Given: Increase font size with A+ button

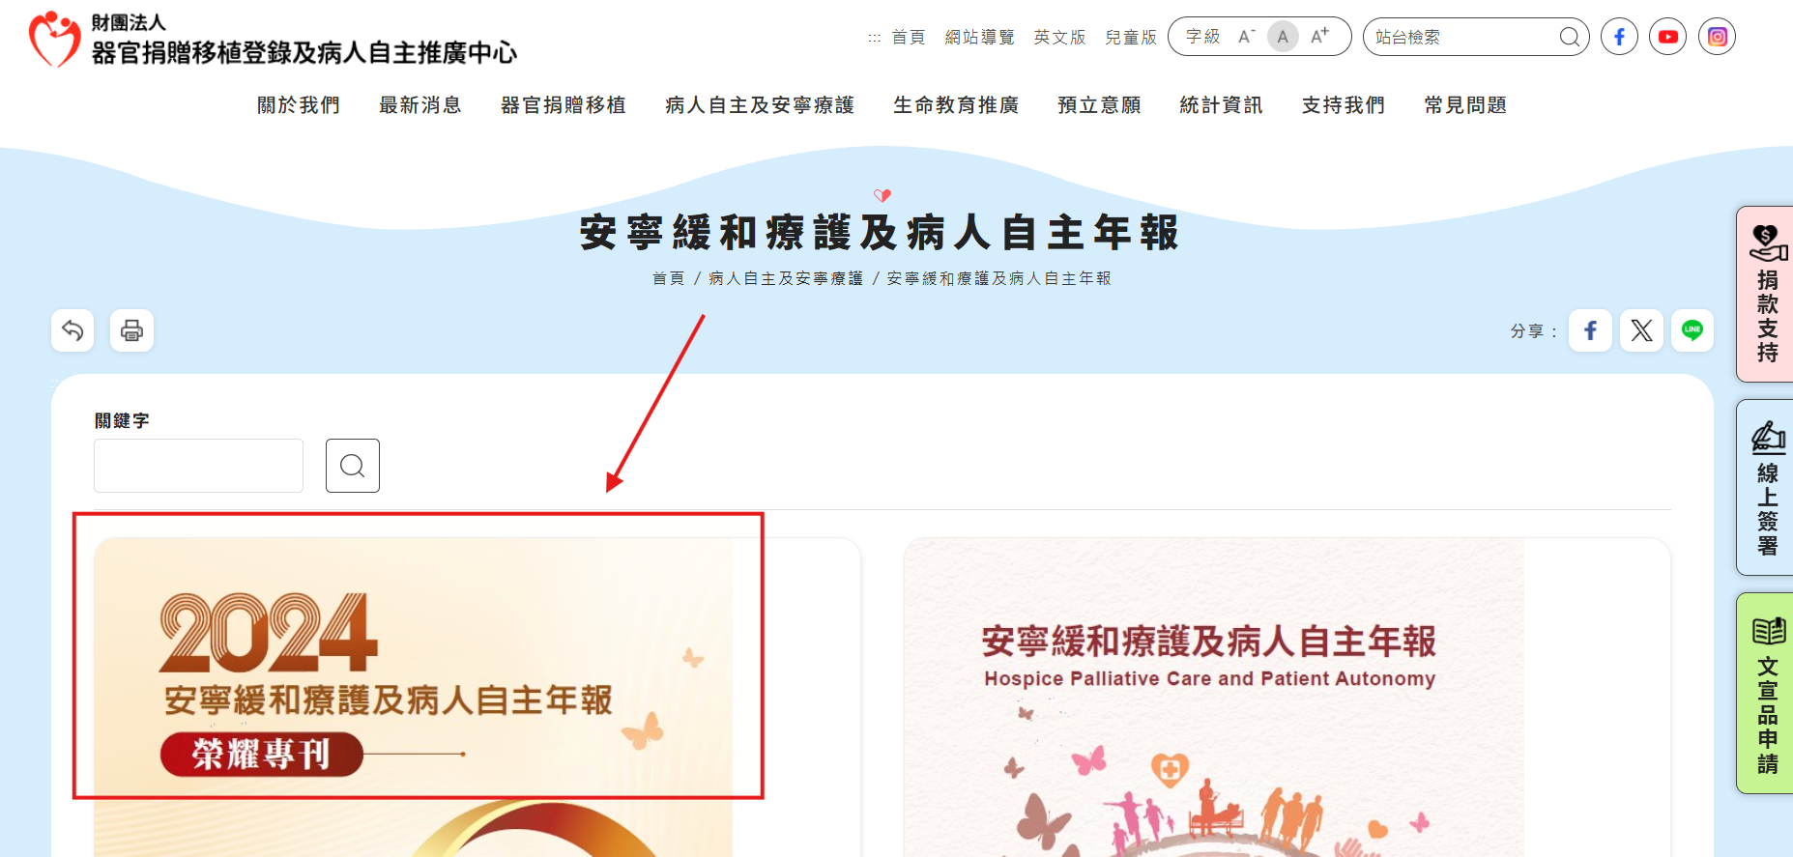Looking at the screenshot, I should [1319, 37].
